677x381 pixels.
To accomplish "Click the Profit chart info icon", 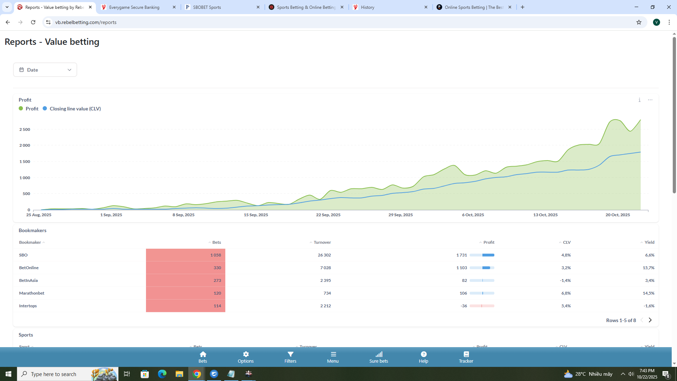I will [639, 100].
